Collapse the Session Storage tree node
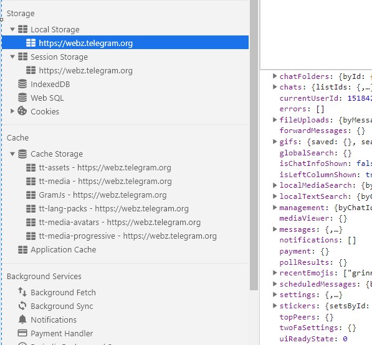This screenshot has width=372, height=345. coord(12,57)
